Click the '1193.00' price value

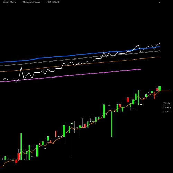click(x=166, y=103)
